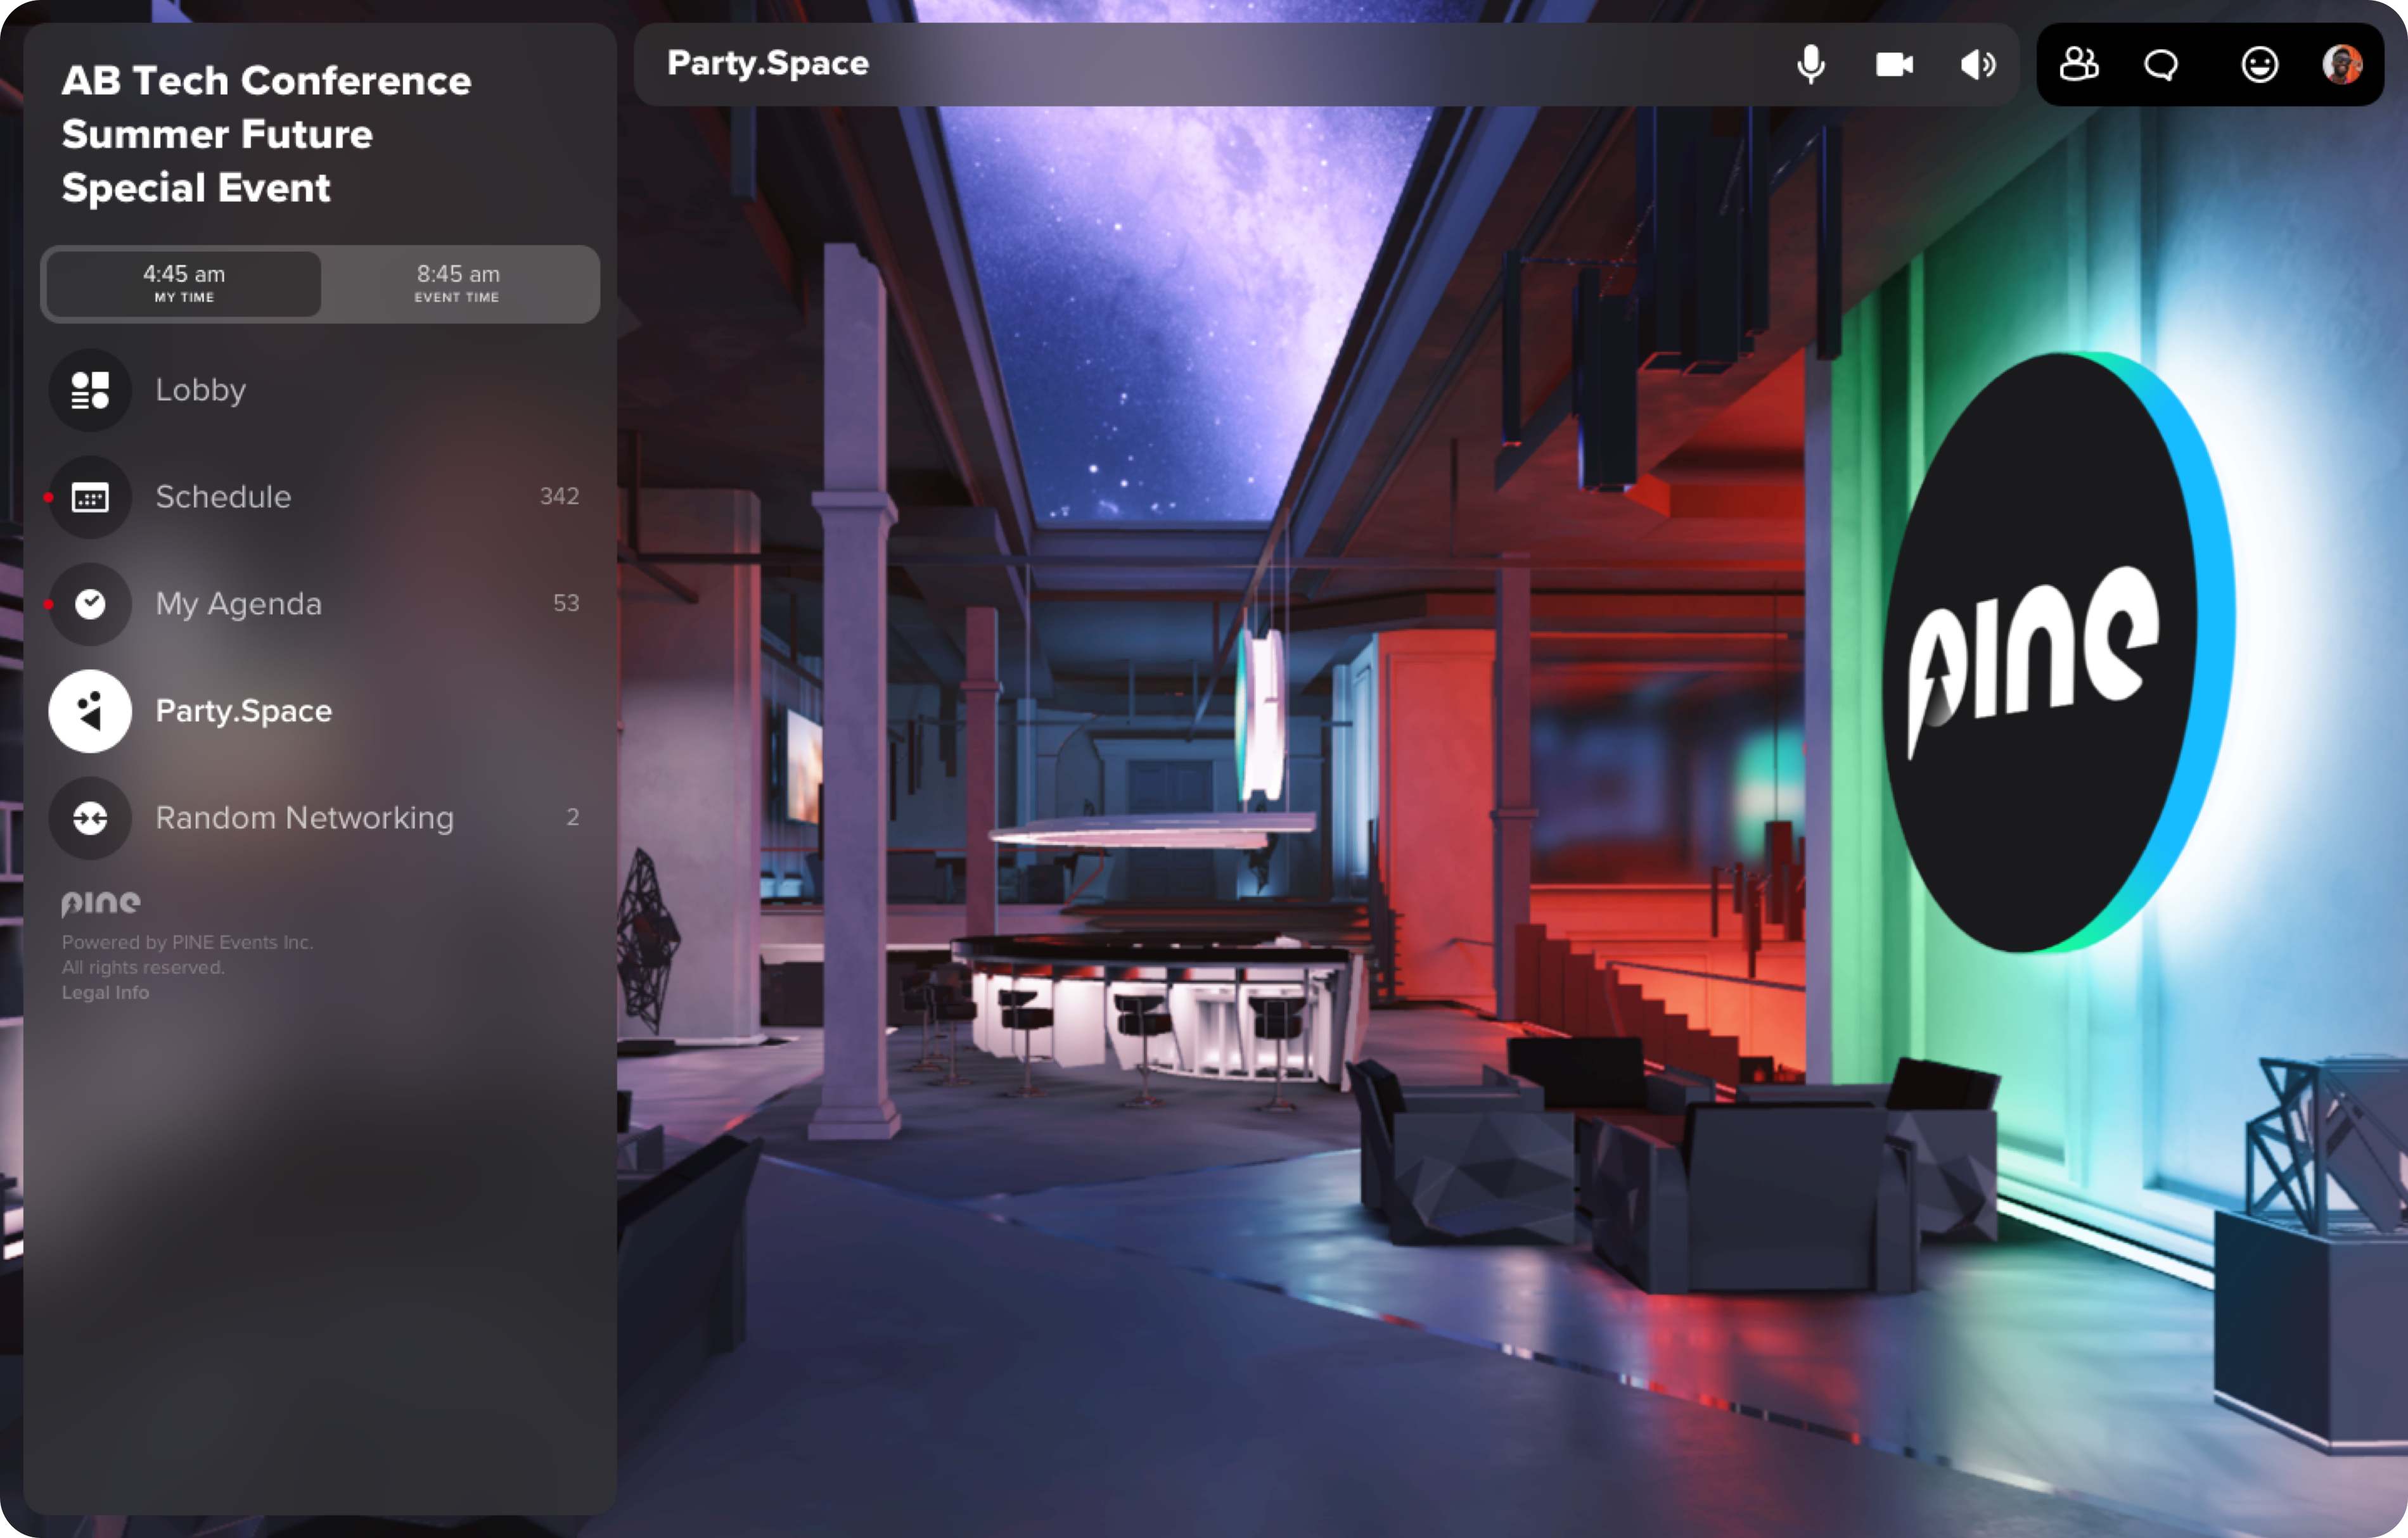2408x1538 pixels.
Task: Toggle the microphone icon
Action: pyautogui.click(x=1810, y=65)
